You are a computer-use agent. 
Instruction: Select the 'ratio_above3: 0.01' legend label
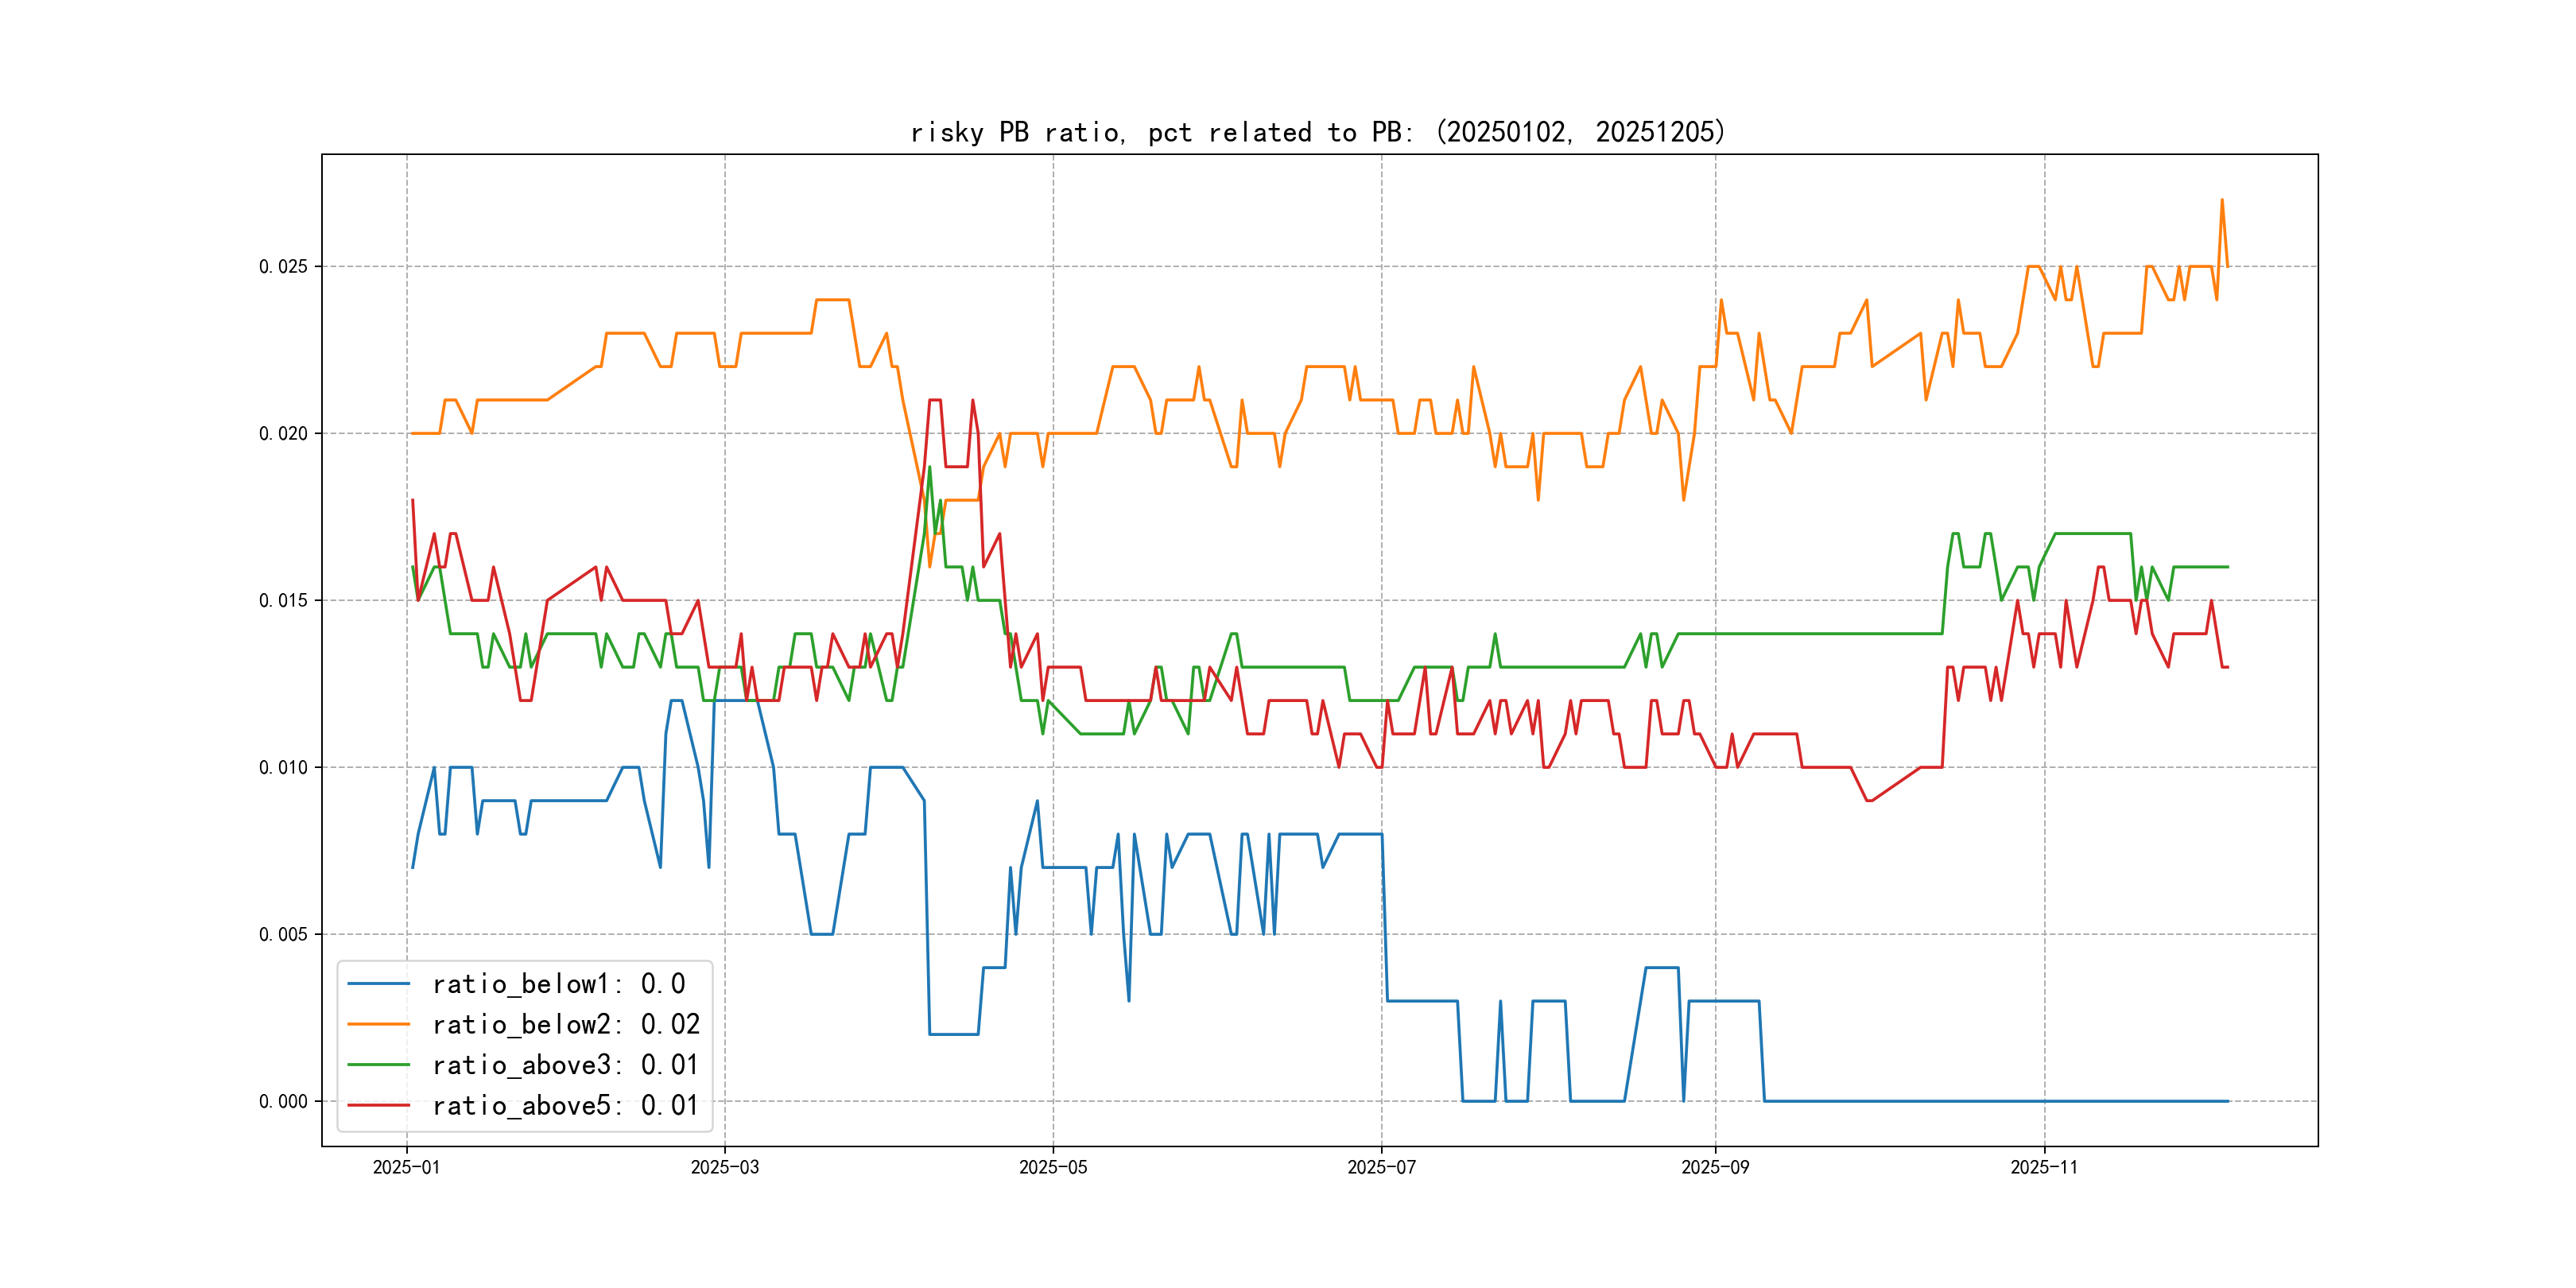click(565, 1065)
